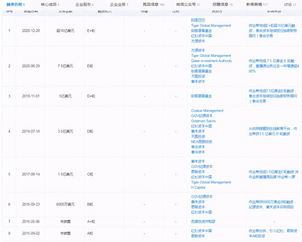Click NEA恩颐投资 in the D轮 row
Image resolution: width=302 pixels, height=242 pixels.
(x=202, y=142)
